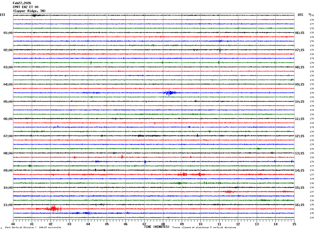The image size is (315, 231).
Task: Select the 03:00 EST row label
Action: (8, 67)
